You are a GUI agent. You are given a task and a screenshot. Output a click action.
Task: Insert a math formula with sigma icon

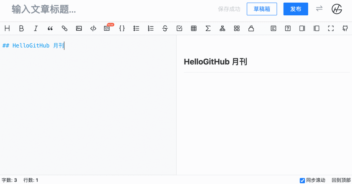(x=208, y=28)
